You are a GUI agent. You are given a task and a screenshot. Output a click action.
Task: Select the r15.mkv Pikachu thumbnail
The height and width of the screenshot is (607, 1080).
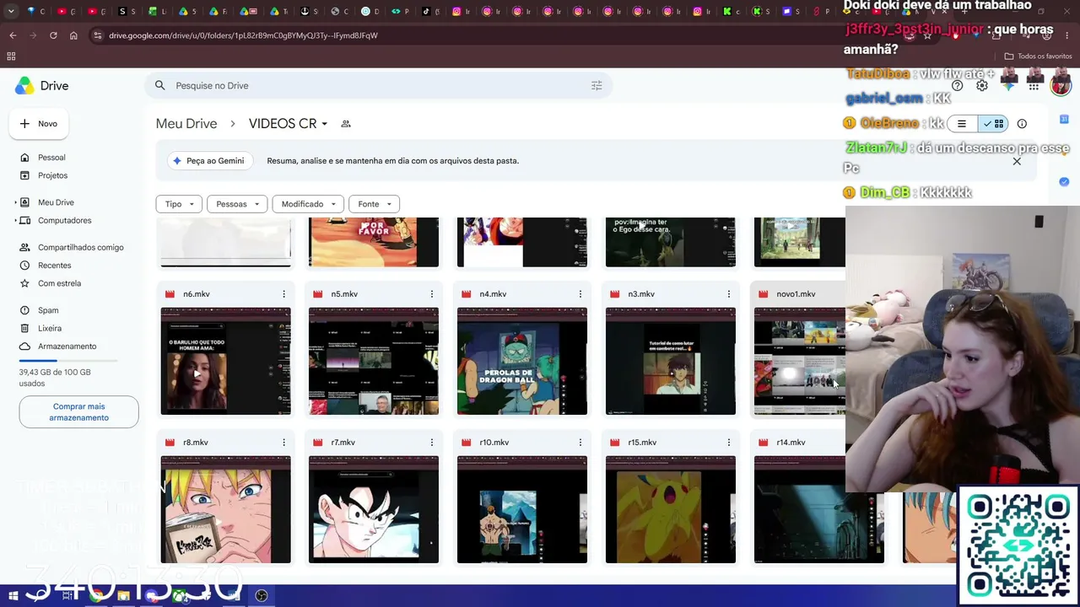click(x=671, y=509)
